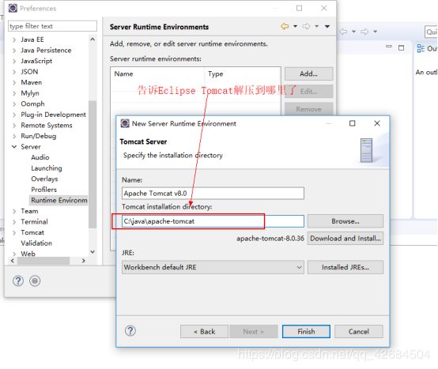Click the forward navigation arrow in Preferences

click(x=307, y=27)
